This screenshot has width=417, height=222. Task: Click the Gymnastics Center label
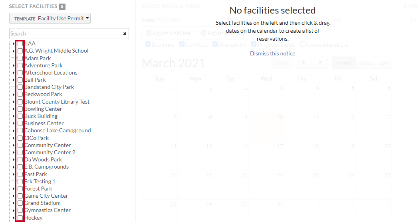click(48, 210)
